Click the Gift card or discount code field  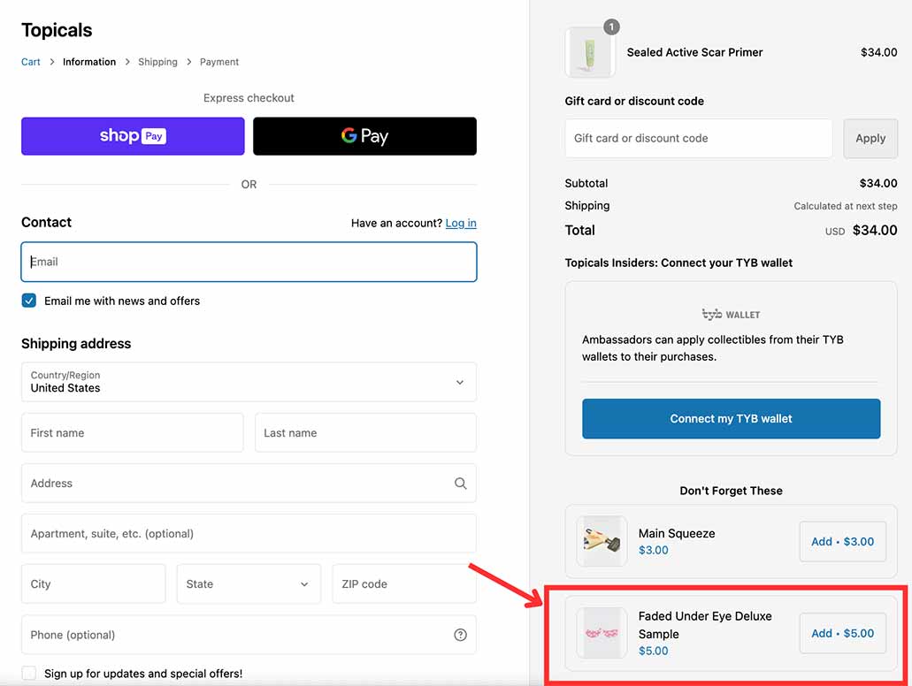[699, 139]
